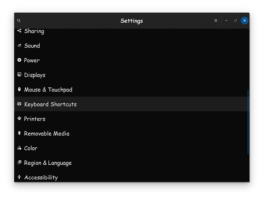The height and width of the screenshot is (198, 264).
Task: Open Region & Language settings
Action: click(x=131, y=162)
